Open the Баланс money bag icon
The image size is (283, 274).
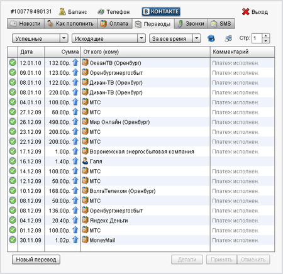click(x=62, y=12)
